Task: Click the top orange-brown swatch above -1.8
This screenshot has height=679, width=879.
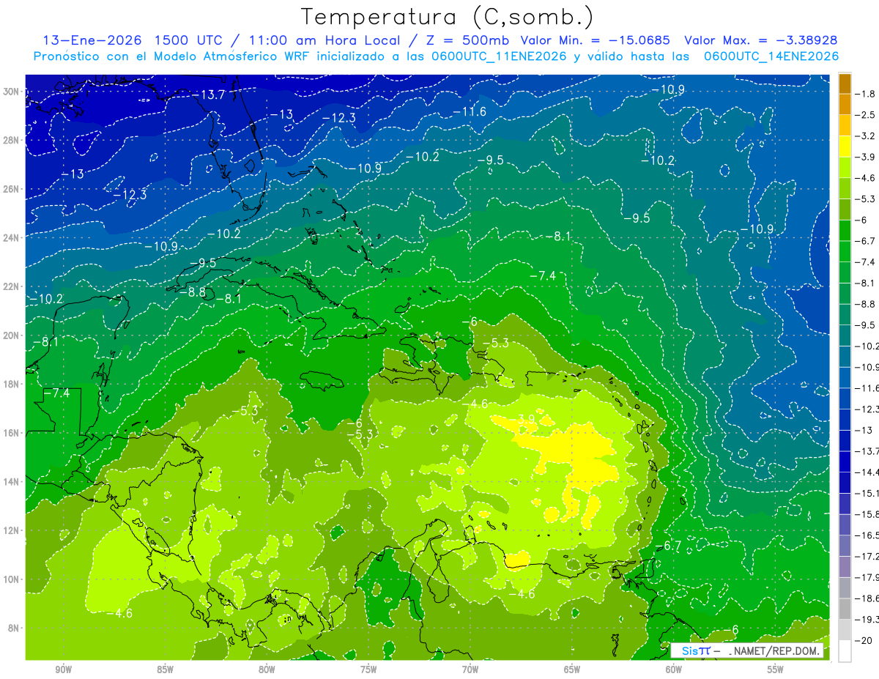Action: point(845,84)
